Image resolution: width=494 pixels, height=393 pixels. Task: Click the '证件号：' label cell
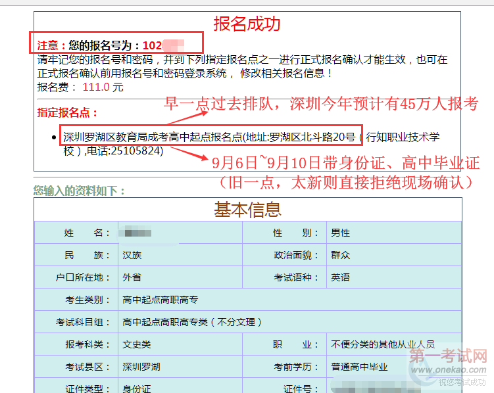pos(284,386)
